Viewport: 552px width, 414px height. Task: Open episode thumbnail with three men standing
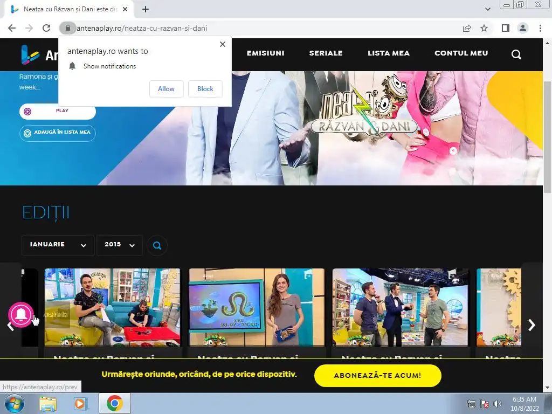[401, 307]
